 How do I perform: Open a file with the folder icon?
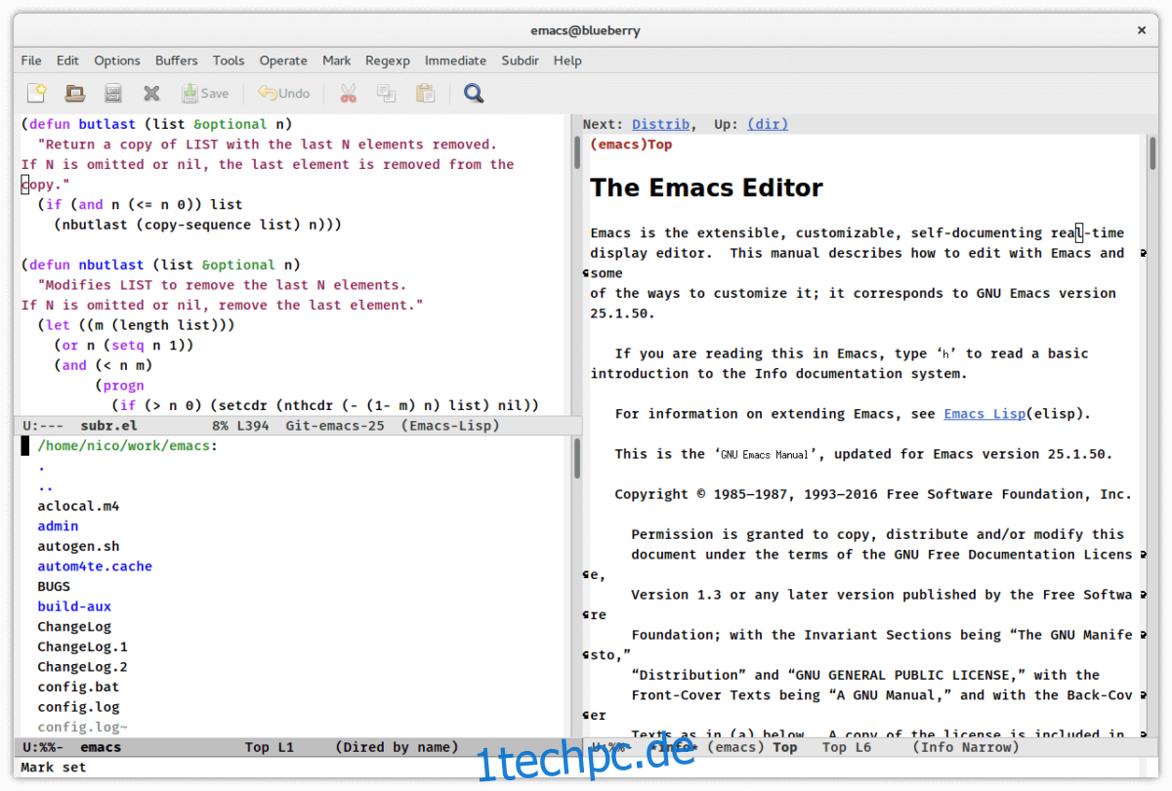coord(74,94)
